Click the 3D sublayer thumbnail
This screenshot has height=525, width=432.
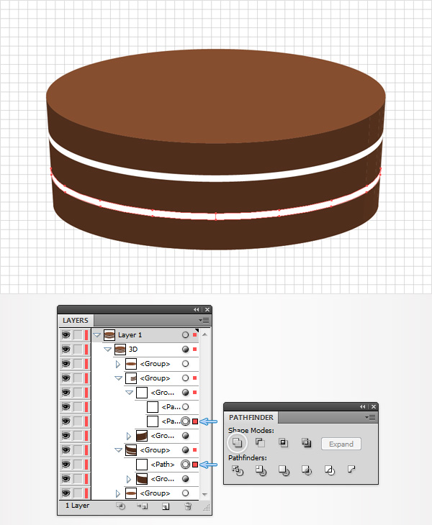pyautogui.click(x=120, y=350)
